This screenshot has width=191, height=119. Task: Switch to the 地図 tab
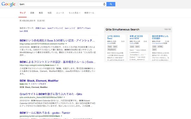point(50,13)
